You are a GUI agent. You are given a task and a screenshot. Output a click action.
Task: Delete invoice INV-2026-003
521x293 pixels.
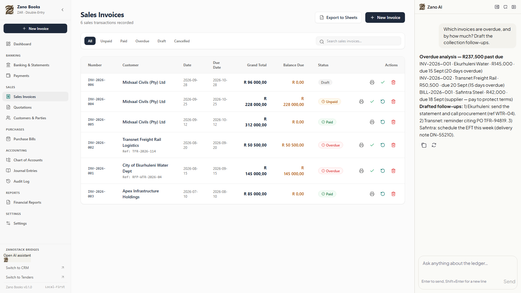(393, 194)
